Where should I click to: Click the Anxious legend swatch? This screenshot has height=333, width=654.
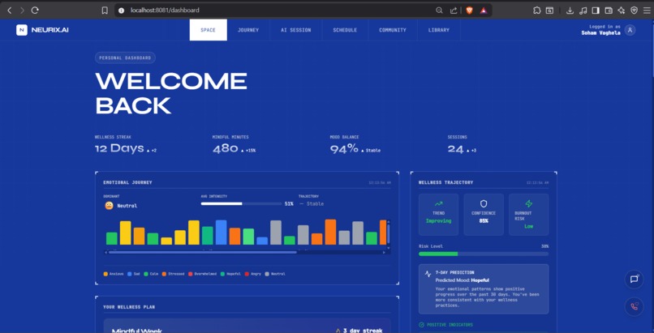[105, 274]
